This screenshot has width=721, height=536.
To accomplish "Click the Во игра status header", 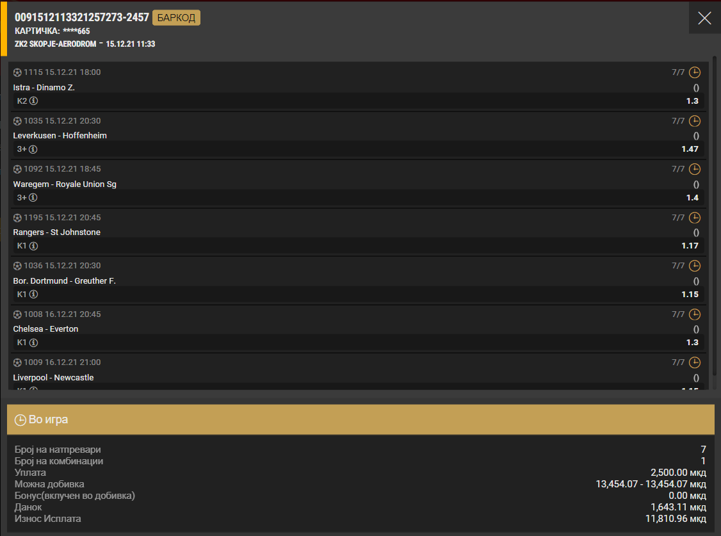I will tap(360, 419).
